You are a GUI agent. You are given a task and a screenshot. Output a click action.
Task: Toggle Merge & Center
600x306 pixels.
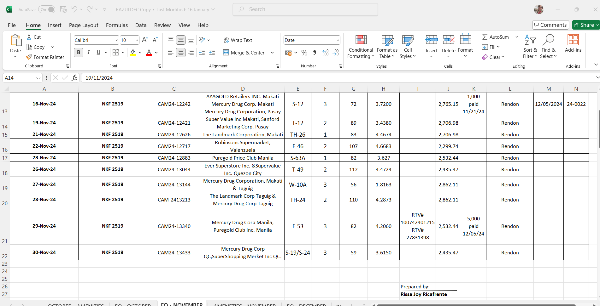pos(244,53)
